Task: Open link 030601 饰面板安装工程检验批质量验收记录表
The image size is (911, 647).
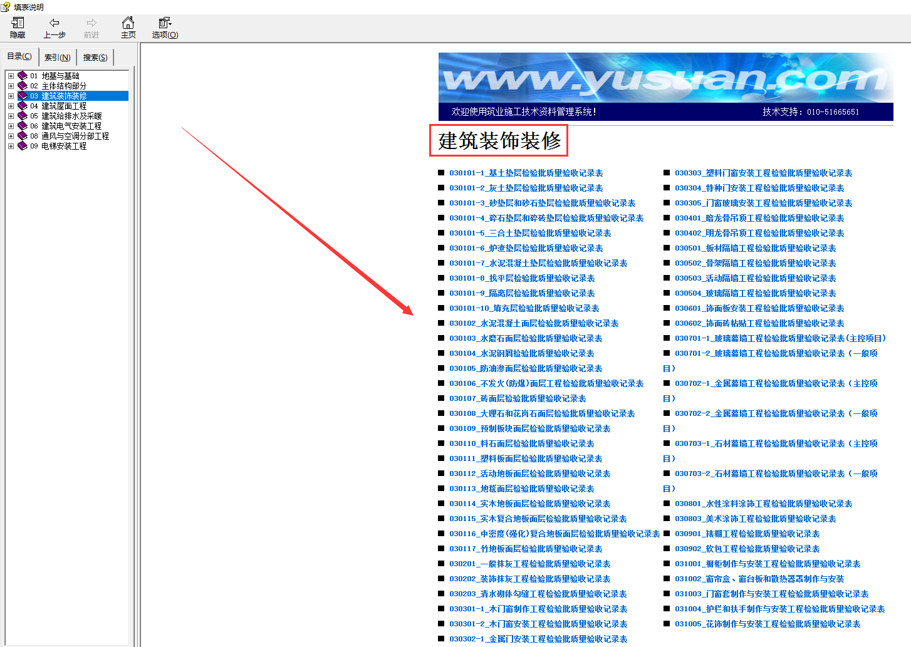Action: click(759, 308)
